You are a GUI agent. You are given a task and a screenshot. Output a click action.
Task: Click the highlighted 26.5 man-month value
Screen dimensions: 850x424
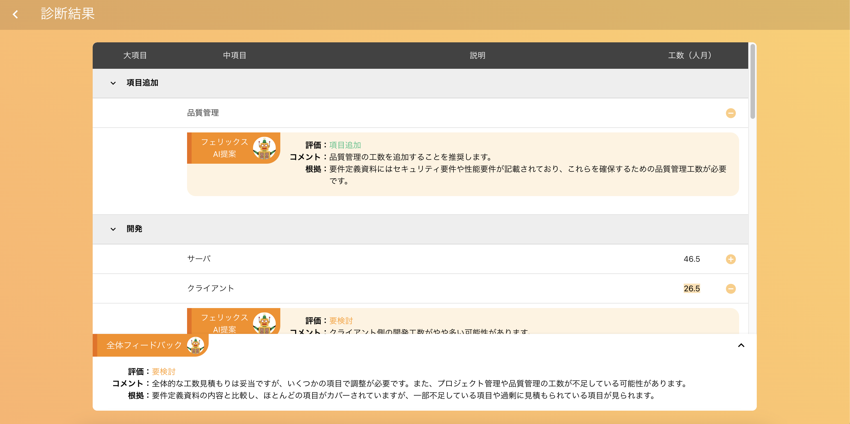pos(692,288)
